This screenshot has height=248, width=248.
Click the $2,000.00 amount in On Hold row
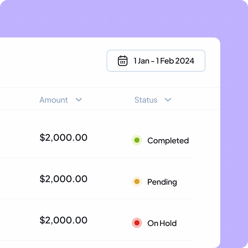click(x=63, y=220)
